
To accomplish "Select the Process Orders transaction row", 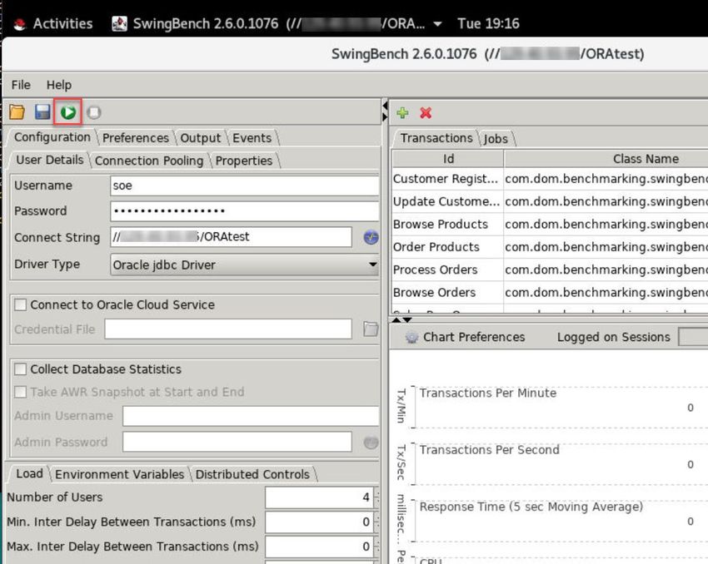I will pyautogui.click(x=550, y=270).
